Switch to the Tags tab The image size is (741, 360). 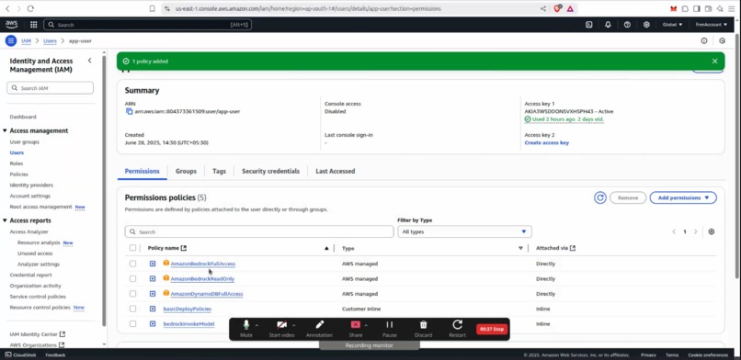(x=220, y=171)
